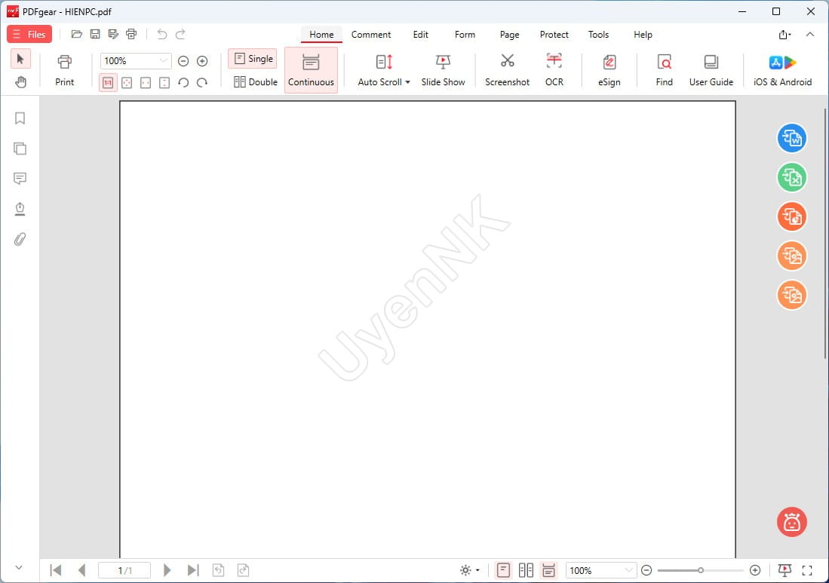Click the Save As icon with pencil
The width and height of the screenshot is (829, 583).
pos(113,35)
